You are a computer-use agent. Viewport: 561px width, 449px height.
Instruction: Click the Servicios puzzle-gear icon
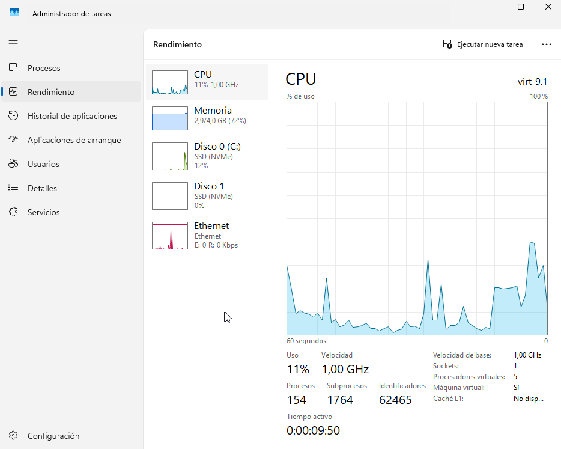(13, 212)
